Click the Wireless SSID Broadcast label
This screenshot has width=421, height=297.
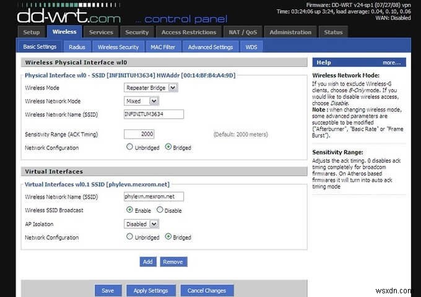[54, 210]
